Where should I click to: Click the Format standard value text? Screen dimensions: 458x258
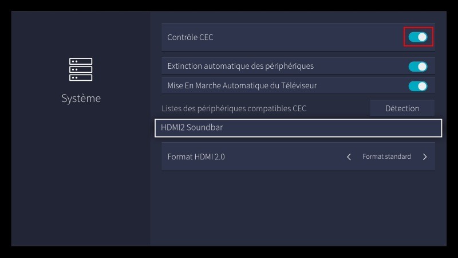pyautogui.click(x=386, y=157)
